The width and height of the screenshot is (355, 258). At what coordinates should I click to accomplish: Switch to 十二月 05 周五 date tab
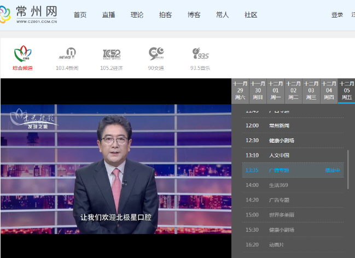click(x=346, y=91)
